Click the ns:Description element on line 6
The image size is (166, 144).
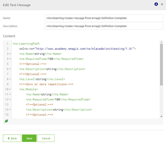(x=52, y=69)
